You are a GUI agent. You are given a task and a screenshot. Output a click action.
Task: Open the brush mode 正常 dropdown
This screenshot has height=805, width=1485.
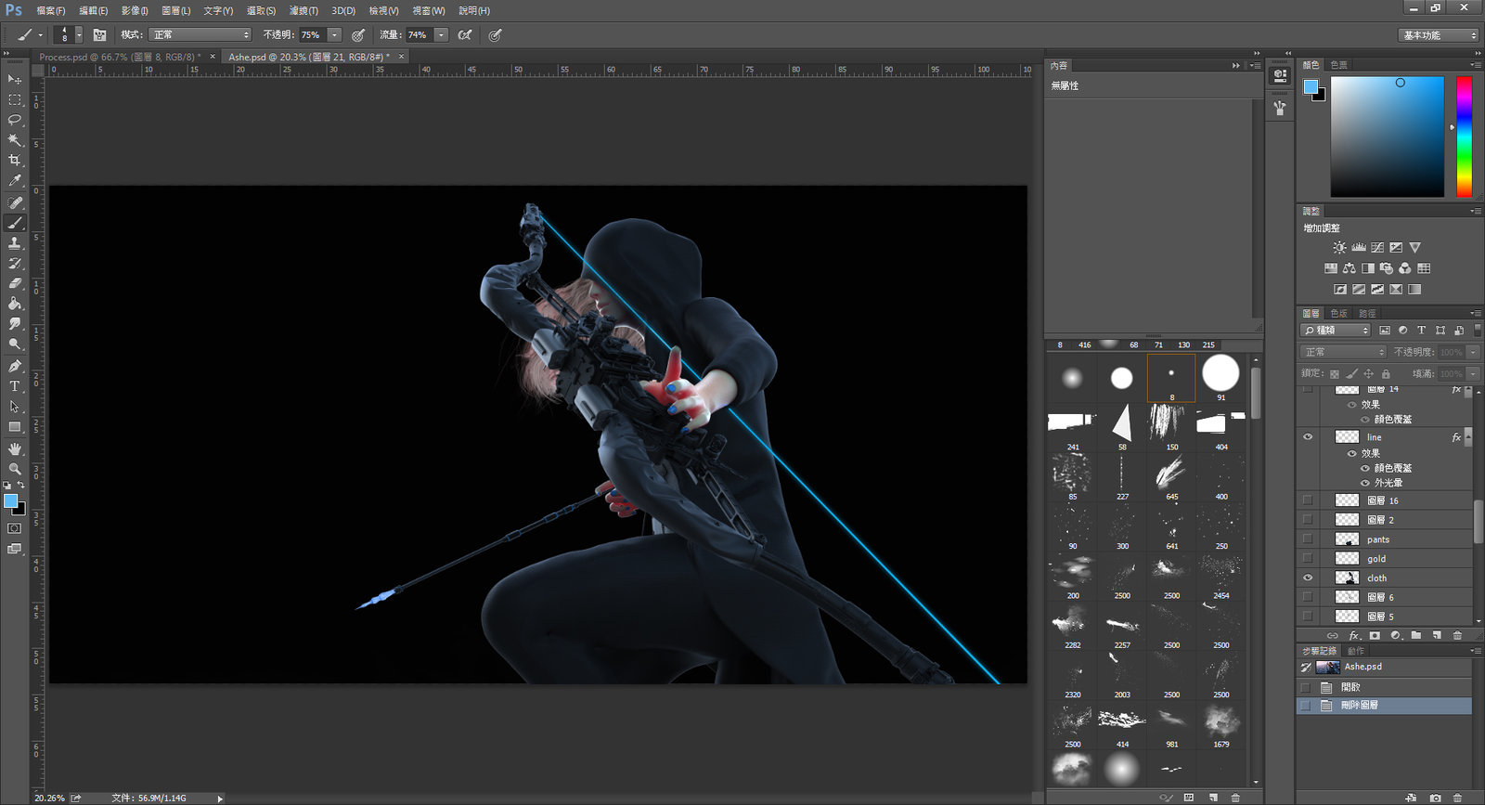[200, 34]
